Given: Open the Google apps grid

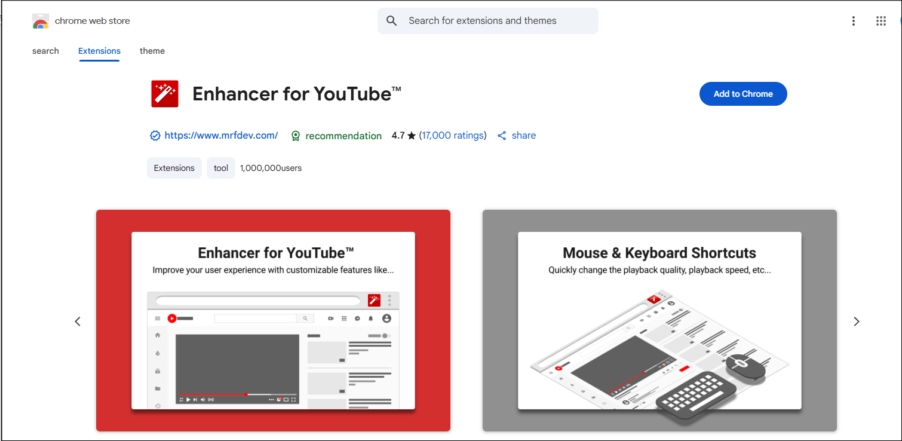Looking at the screenshot, I should click(881, 21).
